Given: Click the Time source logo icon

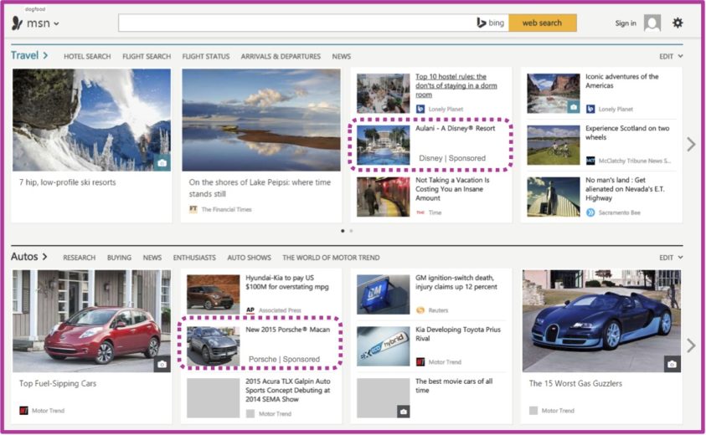Looking at the screenshot, I should pyautogui.click(x=420, y=212).
